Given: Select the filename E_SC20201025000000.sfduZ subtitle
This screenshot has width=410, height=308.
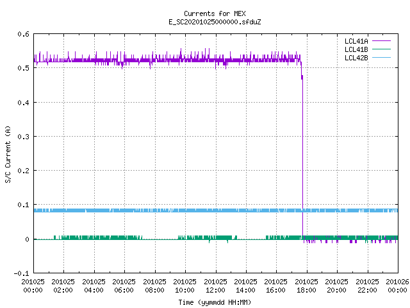Looking at the screenshot, I should [x=215, y=22].
